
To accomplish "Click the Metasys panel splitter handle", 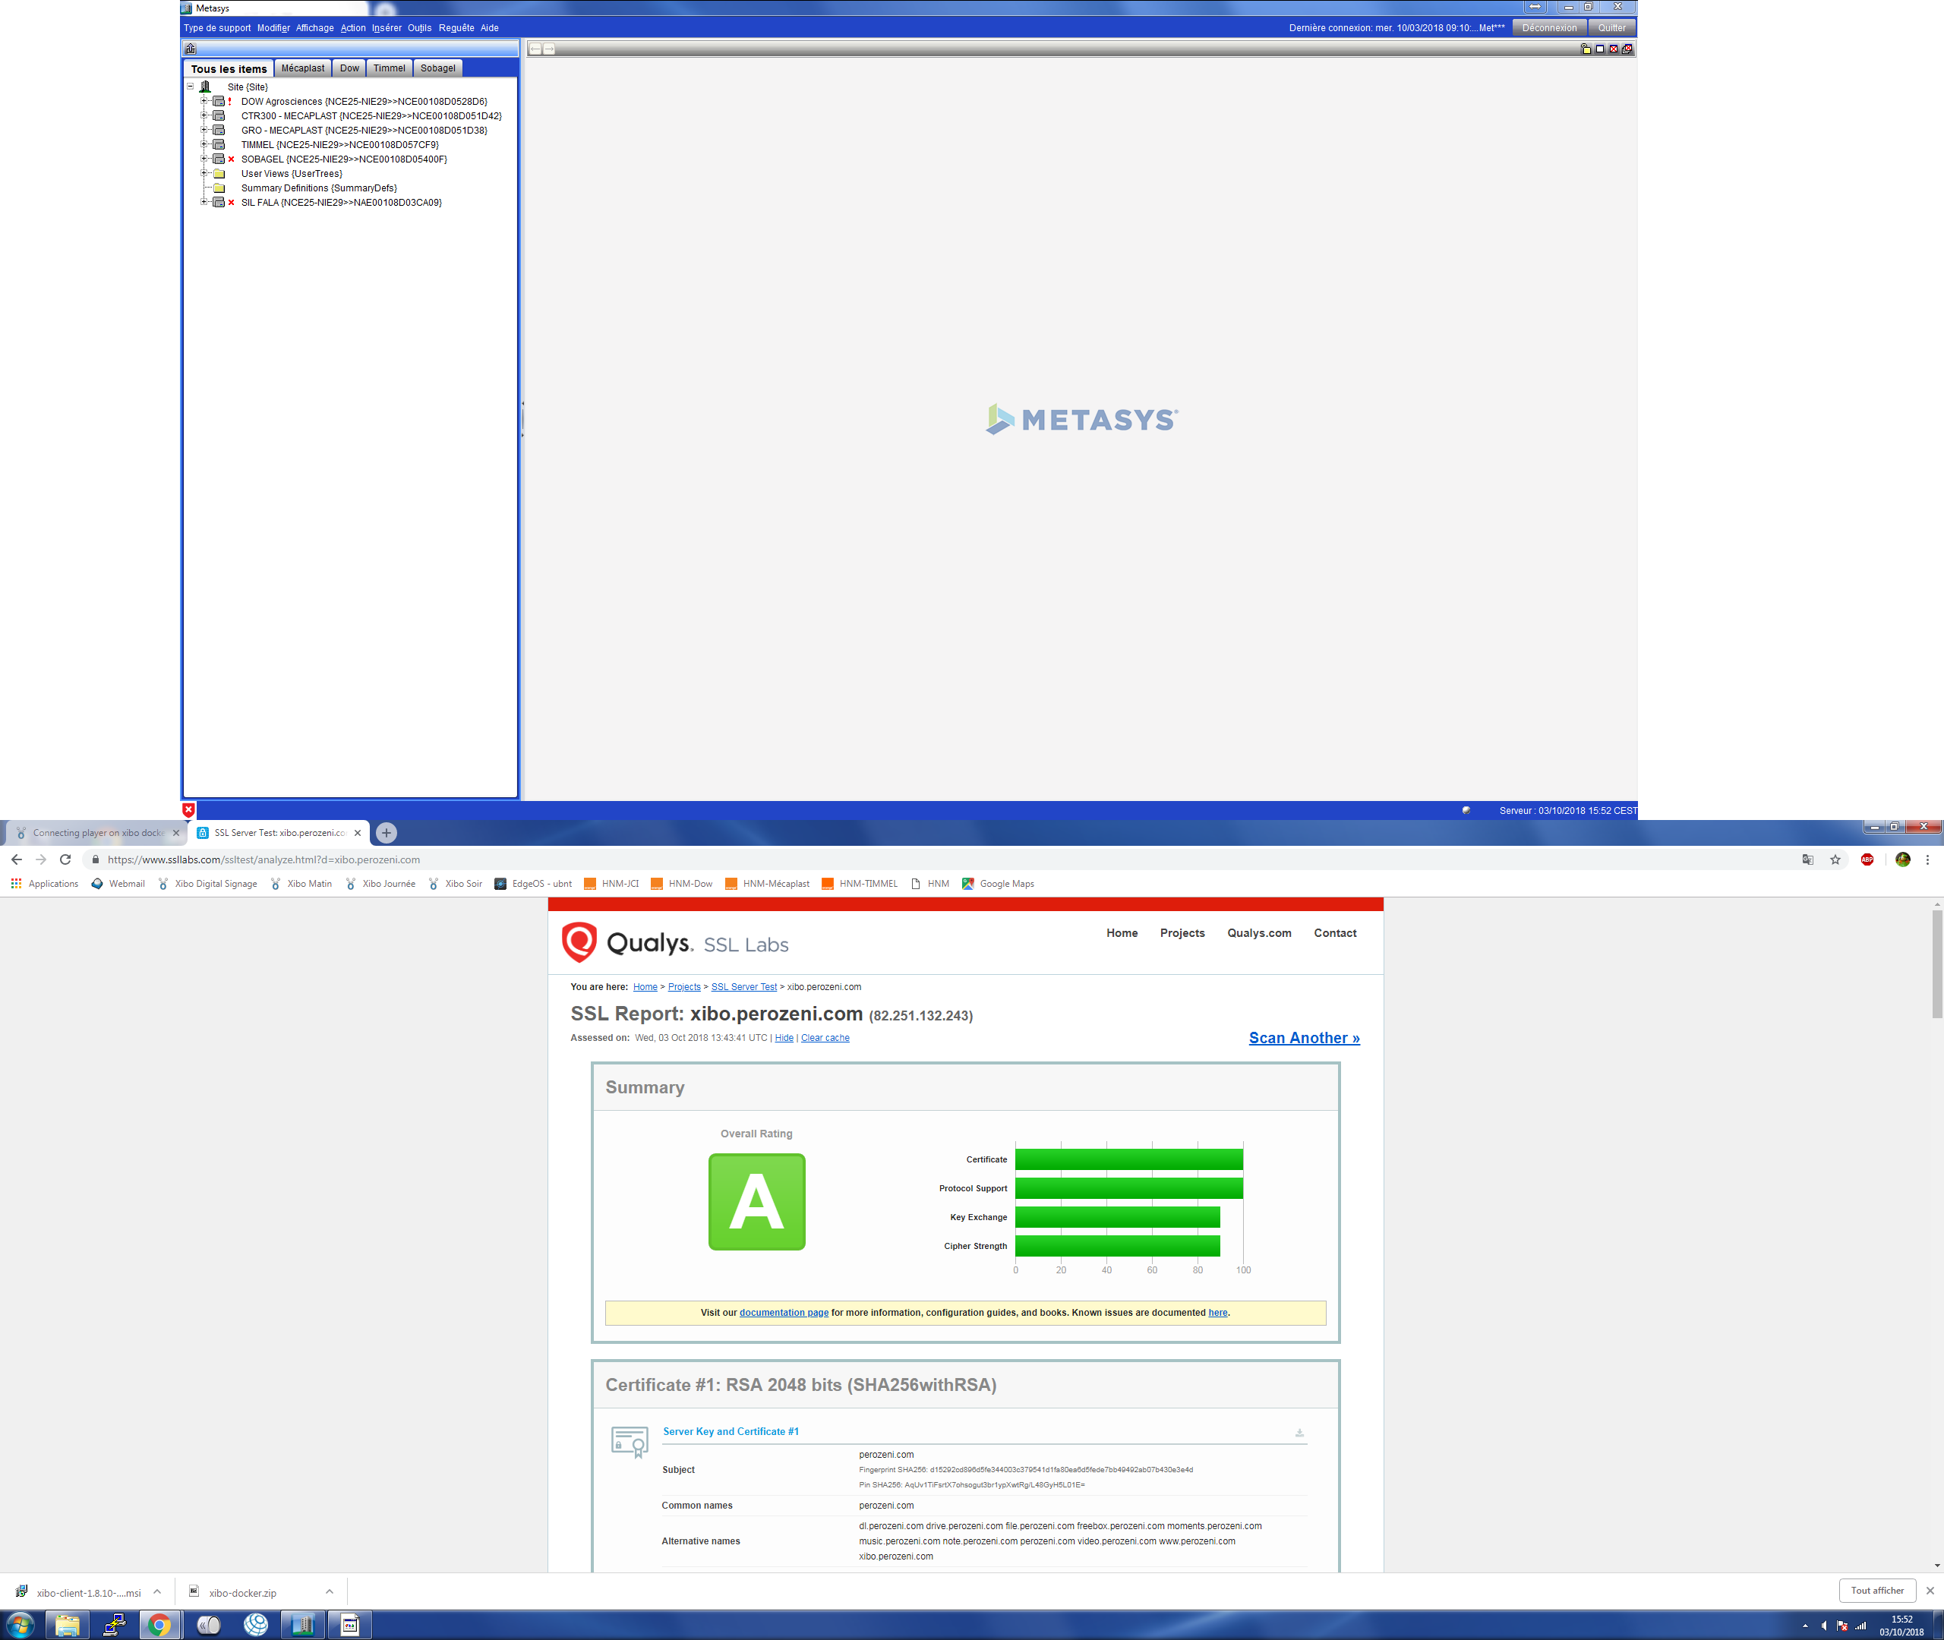I will point(522,419).
